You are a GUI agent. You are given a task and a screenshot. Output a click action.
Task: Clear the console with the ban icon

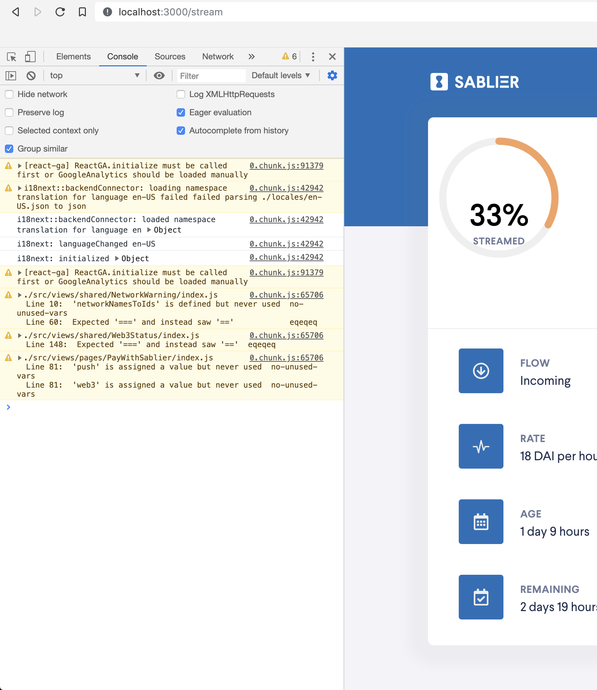tap(31, 75)
